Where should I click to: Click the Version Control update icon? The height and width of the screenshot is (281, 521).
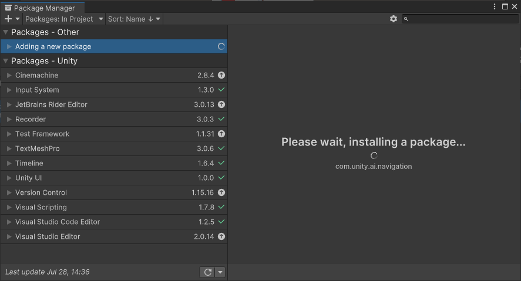coord(221,192)
